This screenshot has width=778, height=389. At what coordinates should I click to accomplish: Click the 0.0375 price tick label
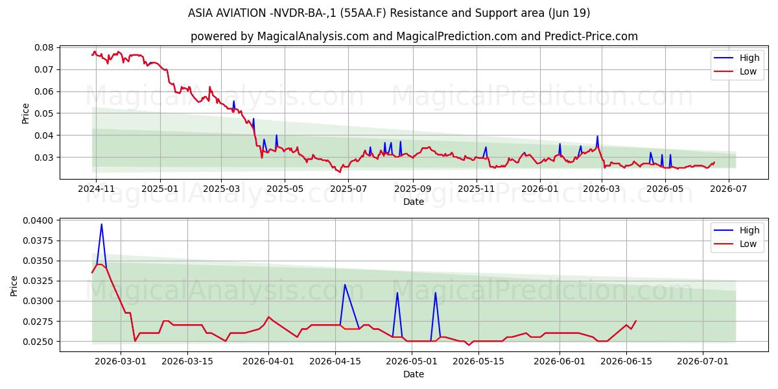(x=38, y=241)
